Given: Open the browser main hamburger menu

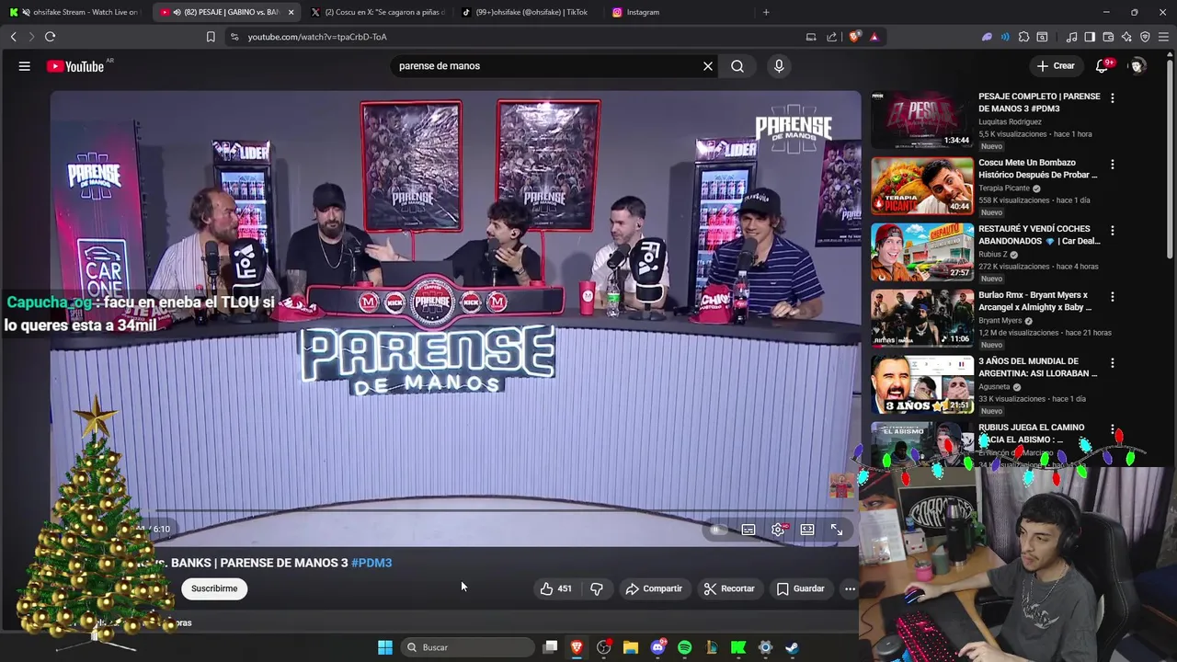Looking at the screenshot, I should [1164, 37].
